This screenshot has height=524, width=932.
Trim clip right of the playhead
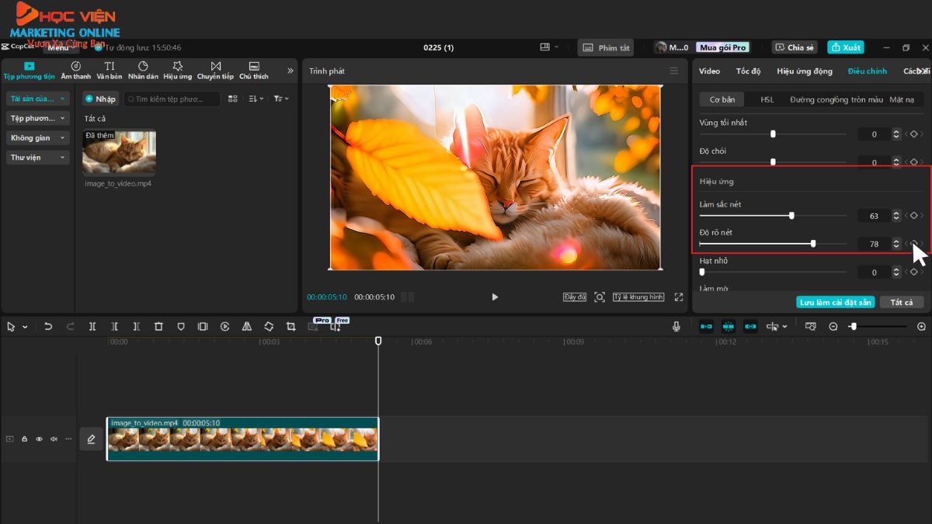[x=137, y=327]
